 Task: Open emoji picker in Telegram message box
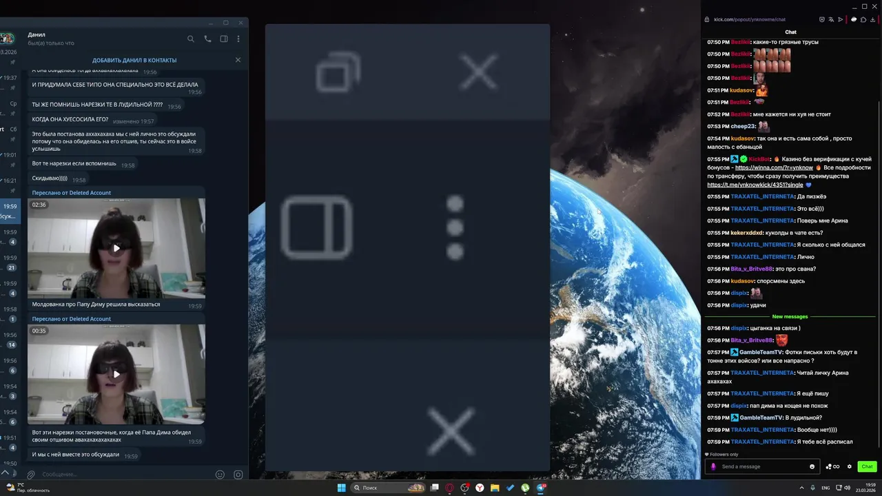(x=220, y=475)
